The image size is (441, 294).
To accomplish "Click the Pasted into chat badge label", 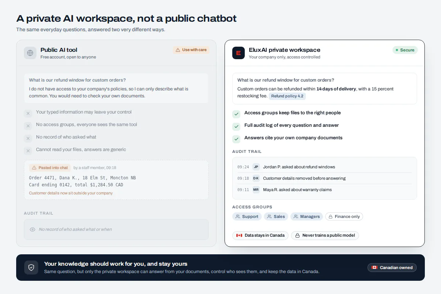I will [53, 168].
